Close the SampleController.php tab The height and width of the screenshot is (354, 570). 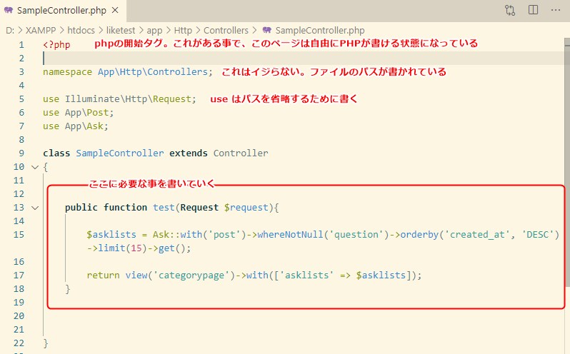tap(119, 11)
